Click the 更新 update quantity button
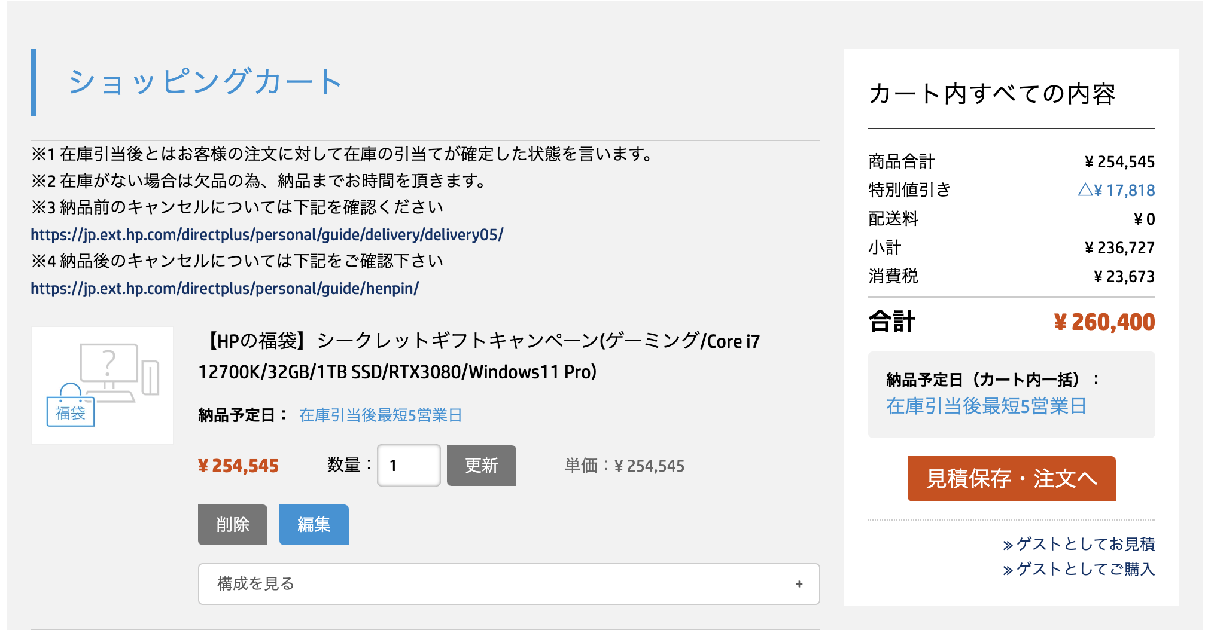1205x630 pixels. pos(482,465)
